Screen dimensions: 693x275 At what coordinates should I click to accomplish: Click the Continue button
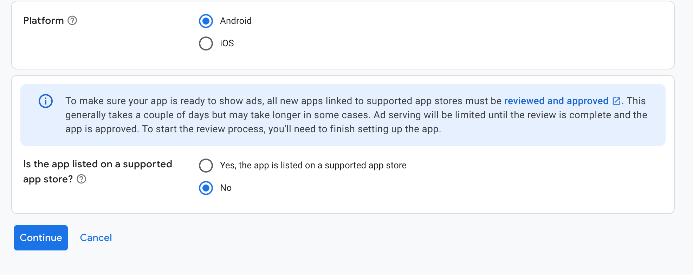(41, 238)
